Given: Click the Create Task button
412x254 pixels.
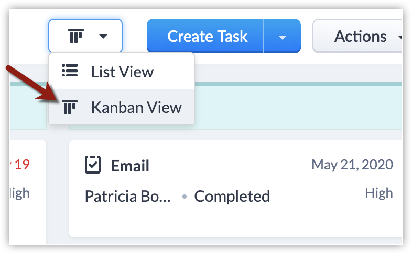Looking at the screenshot, I should pos(207,36).
